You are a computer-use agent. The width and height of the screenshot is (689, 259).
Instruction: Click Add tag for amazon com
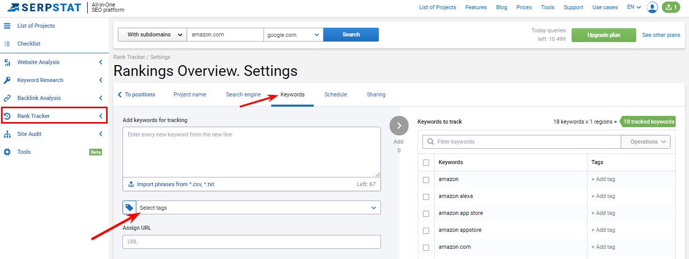click(x=603, y=247)
